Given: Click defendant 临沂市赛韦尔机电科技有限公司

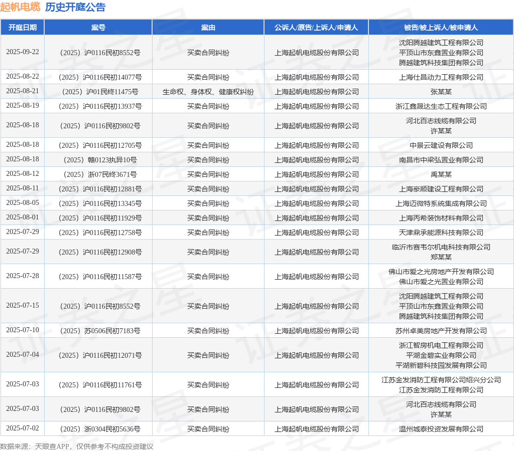Looking at the screenshot, I should point(441,247).
